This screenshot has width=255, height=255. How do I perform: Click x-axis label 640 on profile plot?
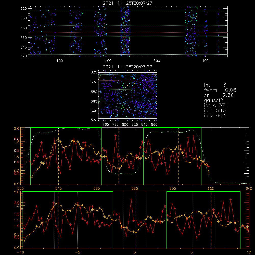[249, 189]
